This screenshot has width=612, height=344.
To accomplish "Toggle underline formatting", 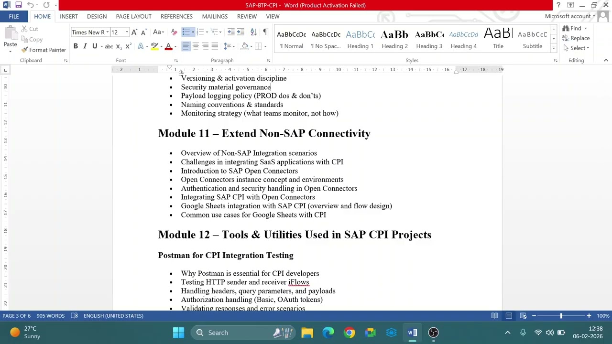I will (94, 46).
